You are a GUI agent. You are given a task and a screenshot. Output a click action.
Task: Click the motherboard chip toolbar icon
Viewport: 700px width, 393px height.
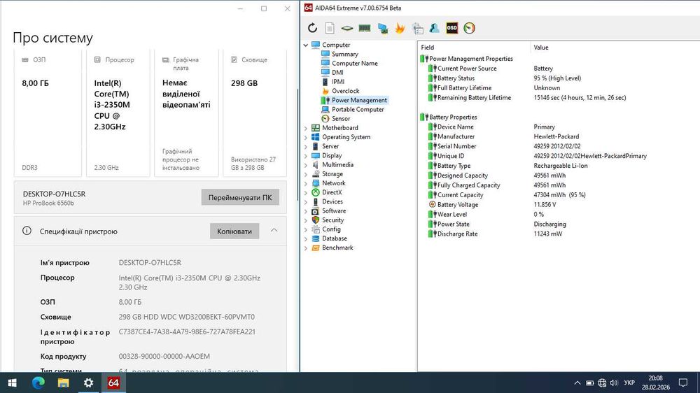pos(347,28)
